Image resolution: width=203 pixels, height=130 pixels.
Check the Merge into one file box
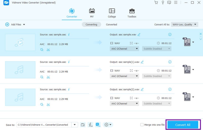(x=142, y=125)
